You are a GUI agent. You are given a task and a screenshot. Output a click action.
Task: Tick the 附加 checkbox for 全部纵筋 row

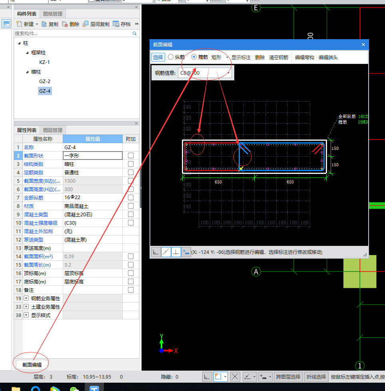click(131, 197)
